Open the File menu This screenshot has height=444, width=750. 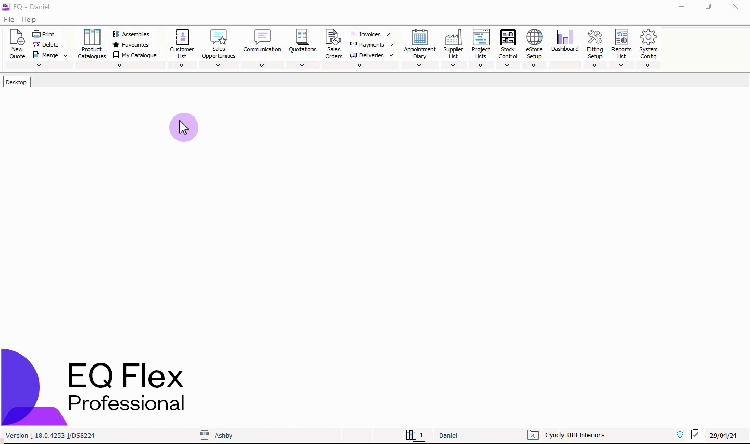tap(9, 19)
